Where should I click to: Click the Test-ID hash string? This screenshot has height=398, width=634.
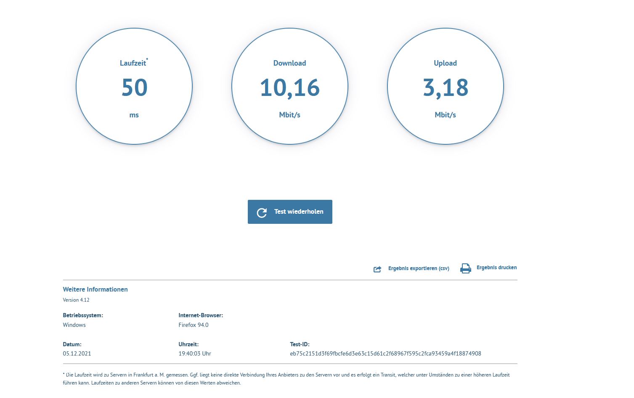pos(385,353)
